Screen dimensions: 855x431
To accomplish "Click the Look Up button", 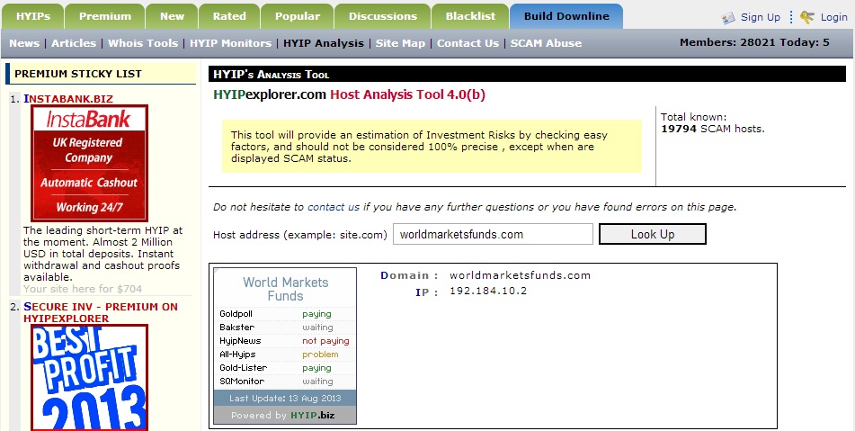I will (x=653, y=234).
